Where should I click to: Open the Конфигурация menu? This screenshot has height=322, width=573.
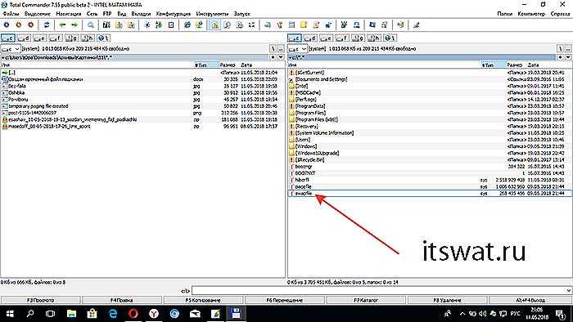point(174,14)
